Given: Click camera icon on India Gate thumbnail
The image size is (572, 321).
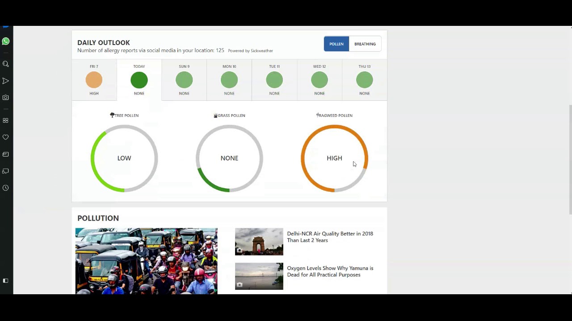Looking at the screenshot, I should pyautogui.click(x=240, y=251).
